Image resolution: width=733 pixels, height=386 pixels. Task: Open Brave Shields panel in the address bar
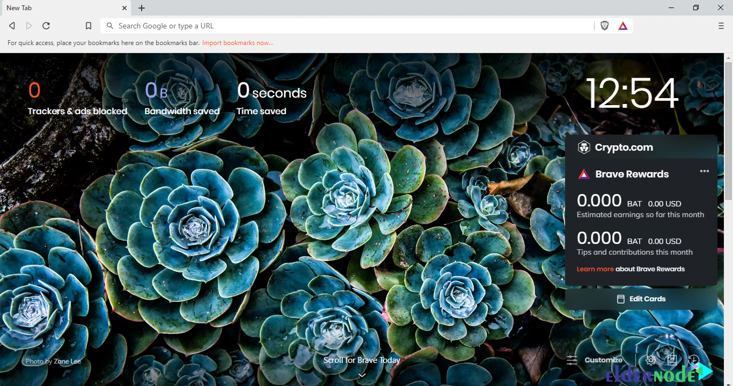point(604,25)
